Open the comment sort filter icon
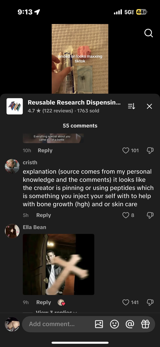The image size is (160, 347). tap(132, 106)
